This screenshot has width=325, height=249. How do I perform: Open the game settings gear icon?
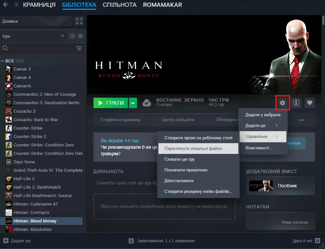pyautogui.click(x=282, y=103)
